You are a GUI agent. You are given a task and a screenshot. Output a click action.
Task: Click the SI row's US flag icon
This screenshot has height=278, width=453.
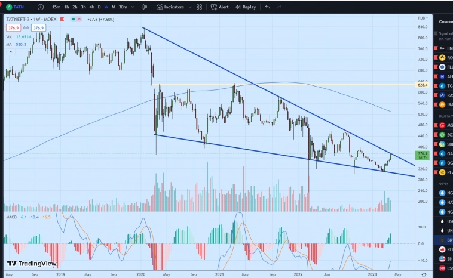(442, 259)
